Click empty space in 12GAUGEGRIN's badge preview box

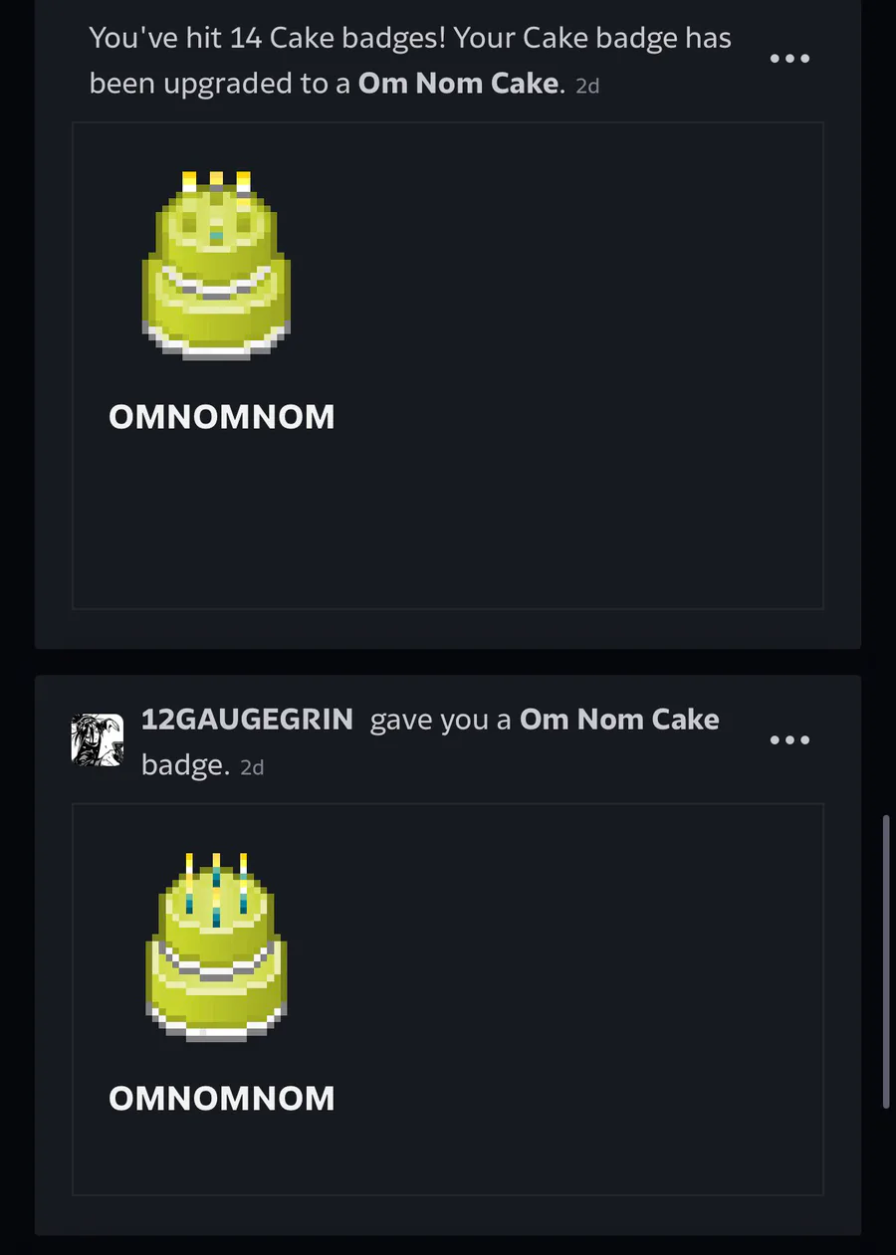[577, 1000]
